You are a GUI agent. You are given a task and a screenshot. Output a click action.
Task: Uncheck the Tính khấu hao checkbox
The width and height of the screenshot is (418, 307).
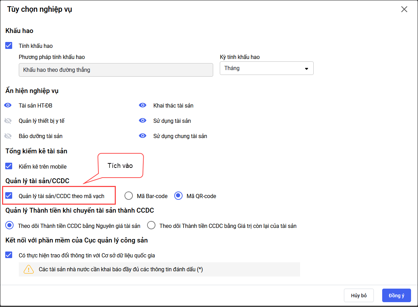coord(9,45)
